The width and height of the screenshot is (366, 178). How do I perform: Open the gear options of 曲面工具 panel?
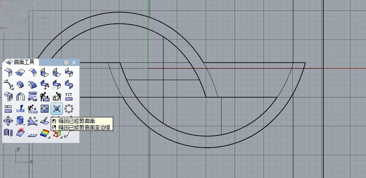pos(66,62)
